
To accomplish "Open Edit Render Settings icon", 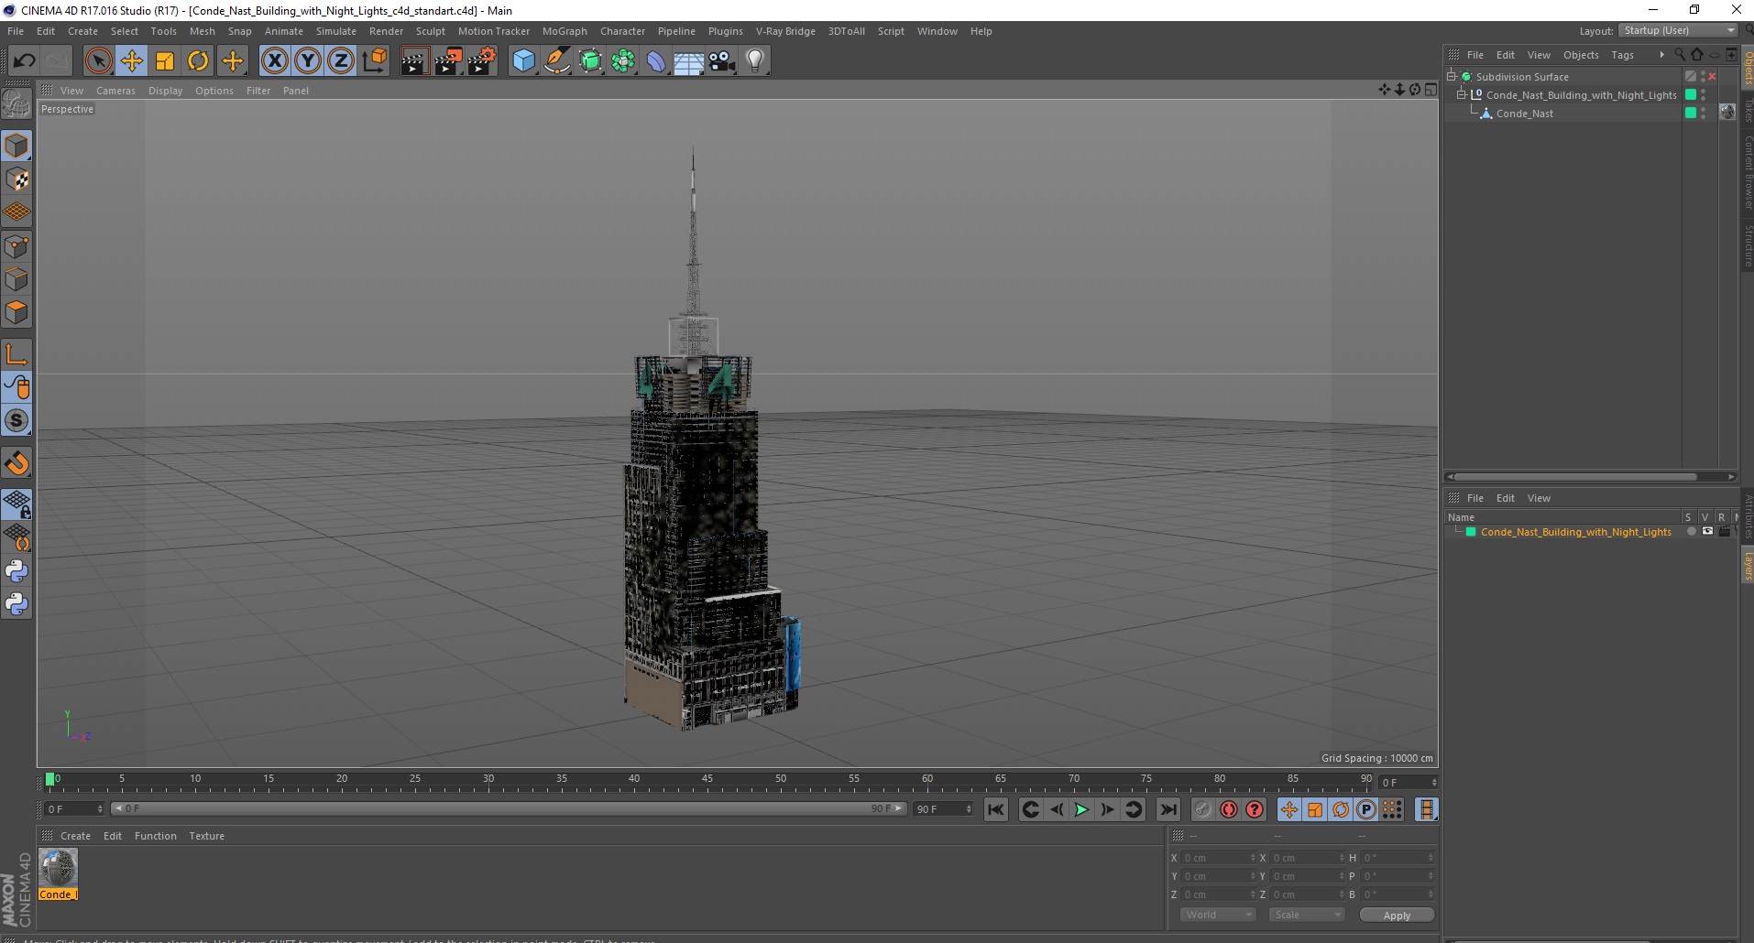I will [482, 61].
